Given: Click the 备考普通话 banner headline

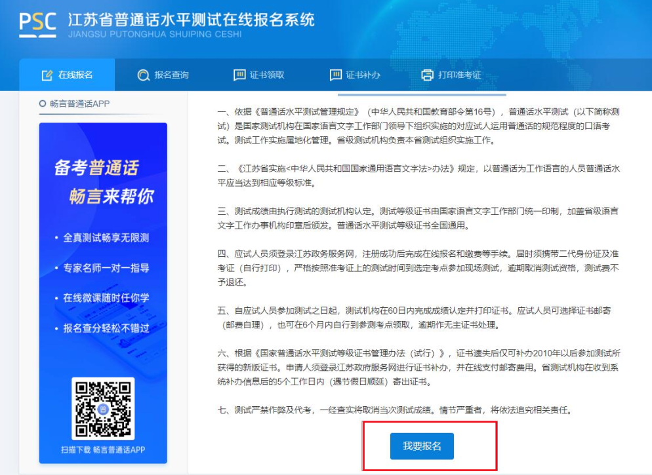Looking at the screenshot, I should coord(96,168).
